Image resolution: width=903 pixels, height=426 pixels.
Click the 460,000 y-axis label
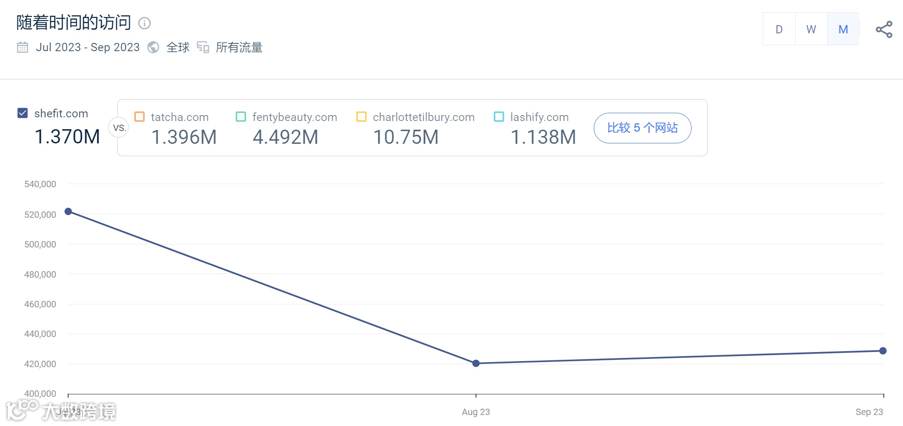click(x=40, y=304)
